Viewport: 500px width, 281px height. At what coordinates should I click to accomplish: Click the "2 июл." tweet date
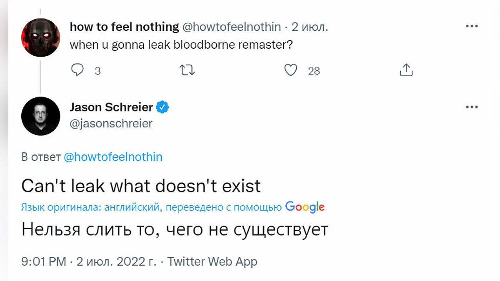[310, 27]
